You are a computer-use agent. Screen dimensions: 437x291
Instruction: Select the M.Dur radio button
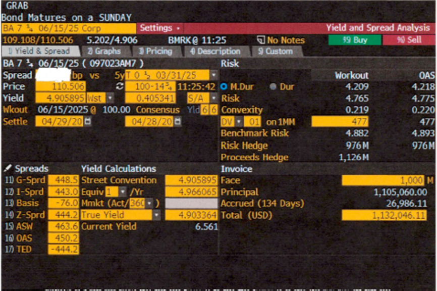[224, 84]
